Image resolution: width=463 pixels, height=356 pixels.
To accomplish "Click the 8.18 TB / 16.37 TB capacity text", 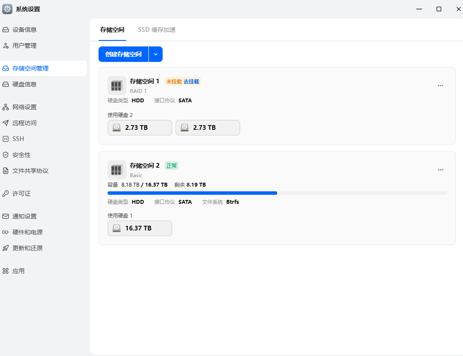I will click(x=145, y=185).
